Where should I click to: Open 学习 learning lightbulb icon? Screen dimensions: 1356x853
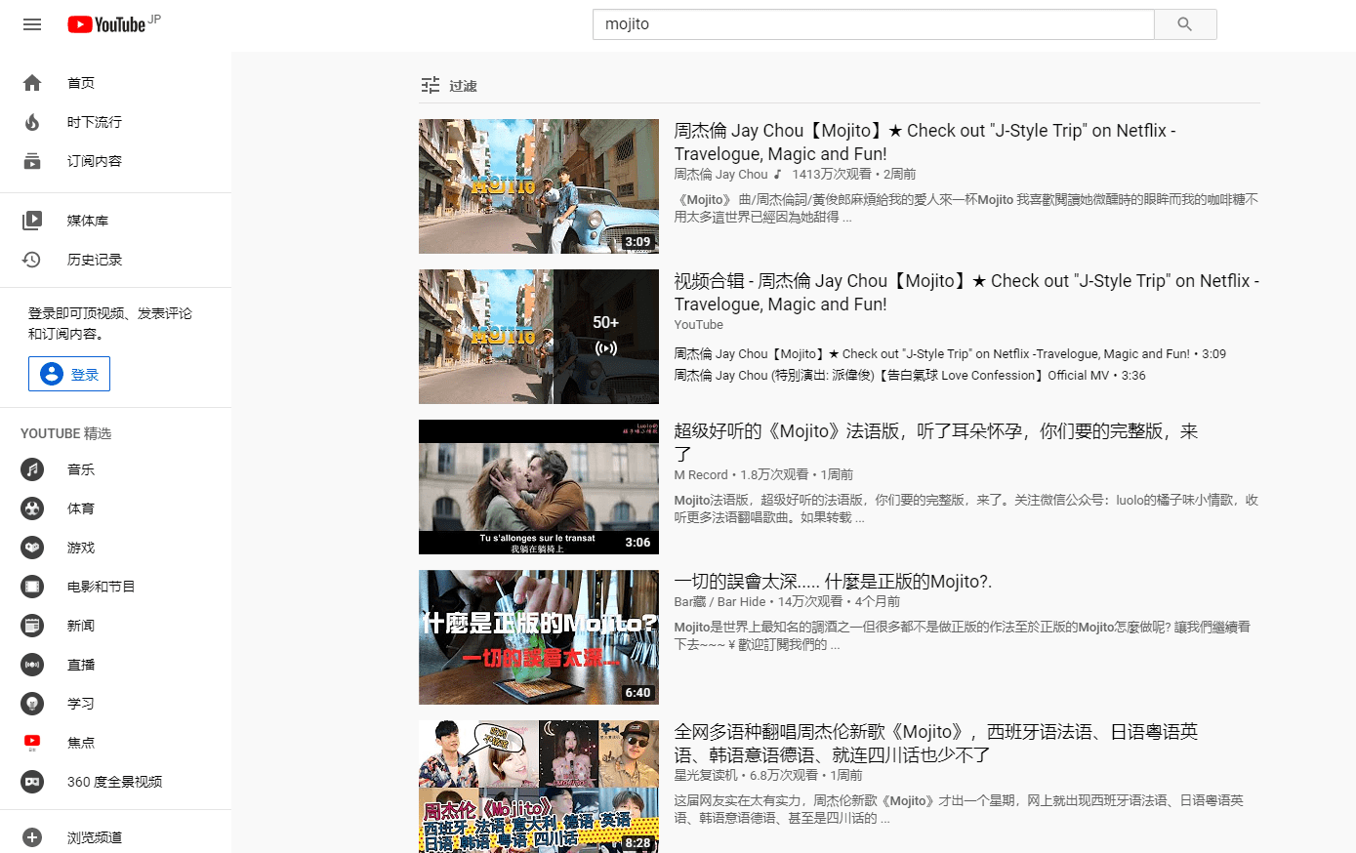click(32, 704)
